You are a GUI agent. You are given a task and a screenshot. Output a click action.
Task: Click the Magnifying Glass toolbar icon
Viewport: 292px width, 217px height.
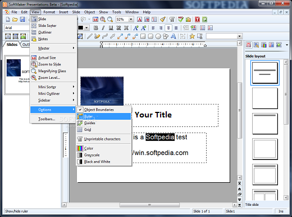[x=110, y=19]
